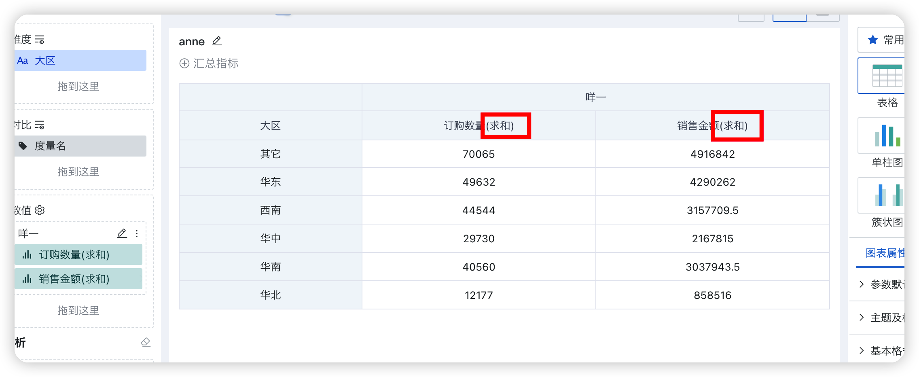Open the 数值 gear settings icon
This screenshot has height=377, width=919.
point(40,210)
